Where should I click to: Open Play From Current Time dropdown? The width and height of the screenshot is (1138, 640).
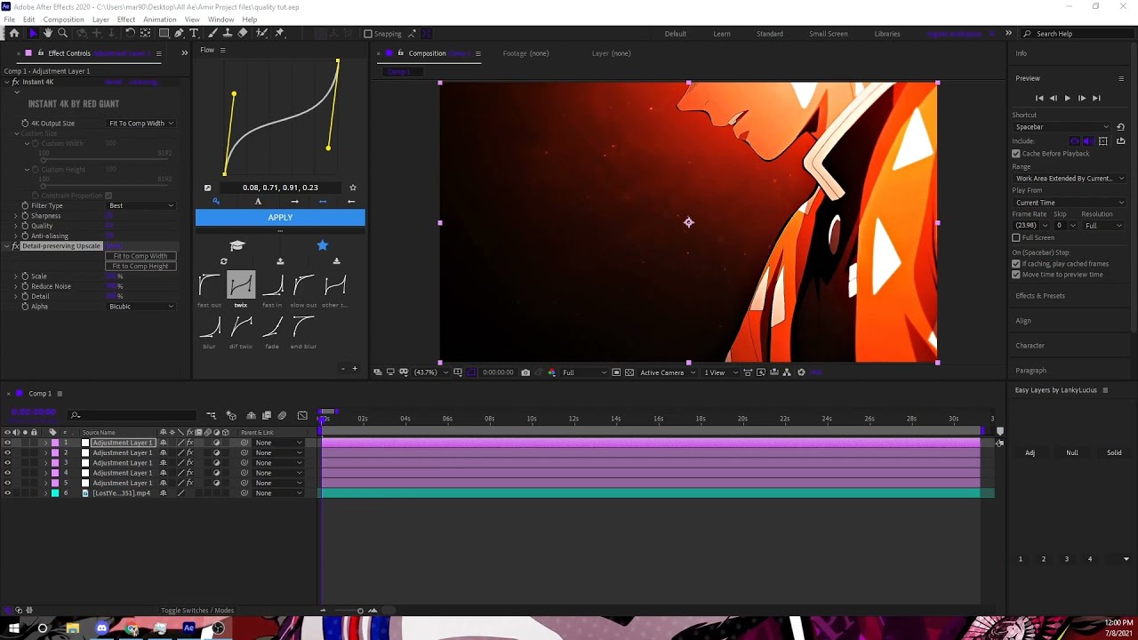[x=1069, y=203]
